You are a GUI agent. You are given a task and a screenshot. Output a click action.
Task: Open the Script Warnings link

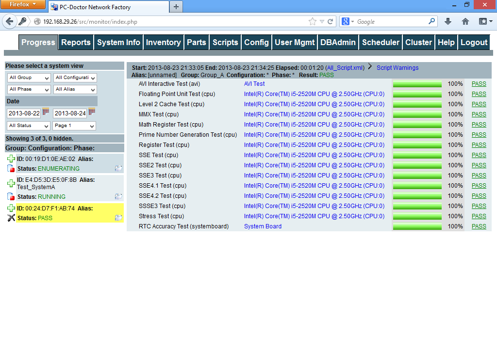click(397, 68)
